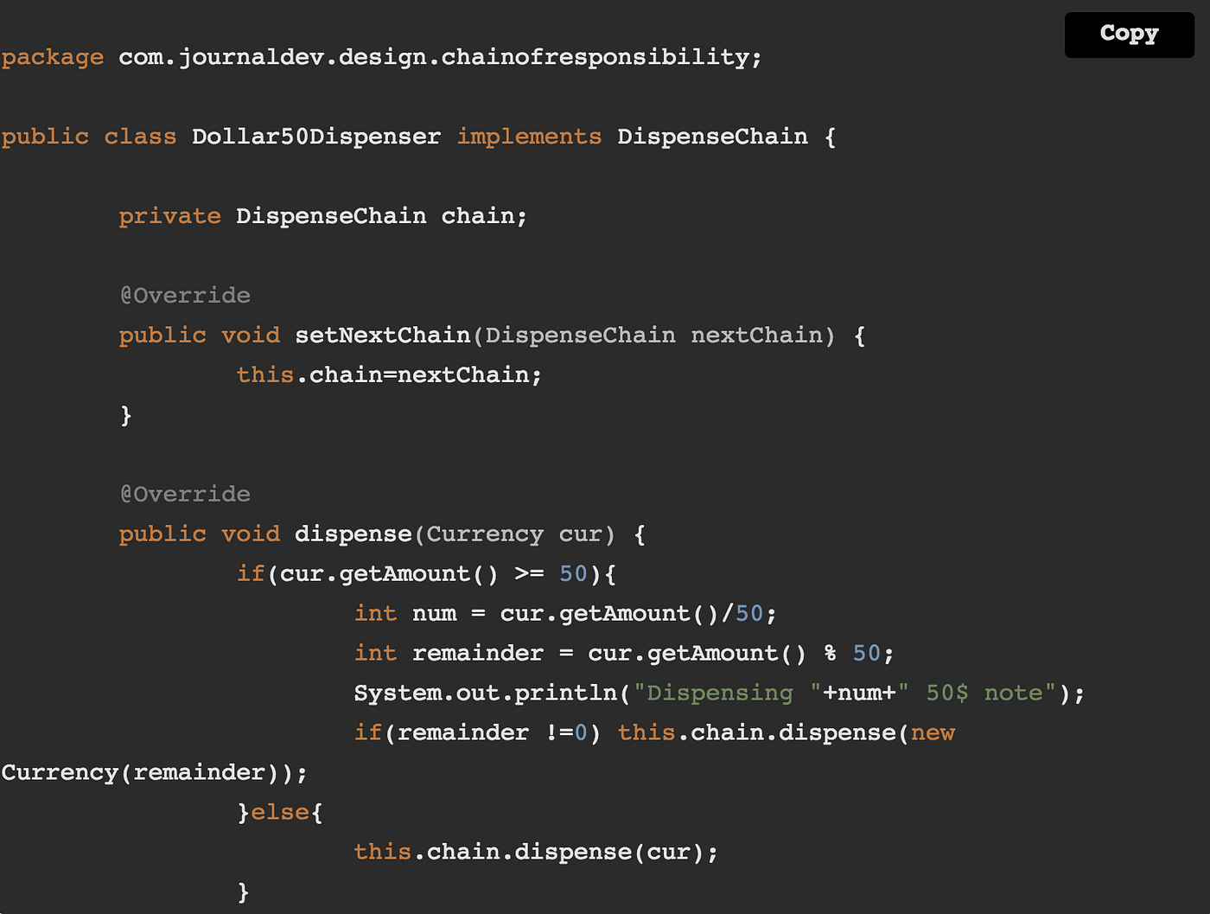This screenshot has height=914, width=1210.
Task: Select the package keyword in the code
Action: coord(52,57)
